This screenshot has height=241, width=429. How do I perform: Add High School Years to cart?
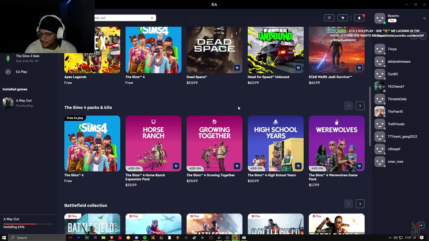(298, 166)
